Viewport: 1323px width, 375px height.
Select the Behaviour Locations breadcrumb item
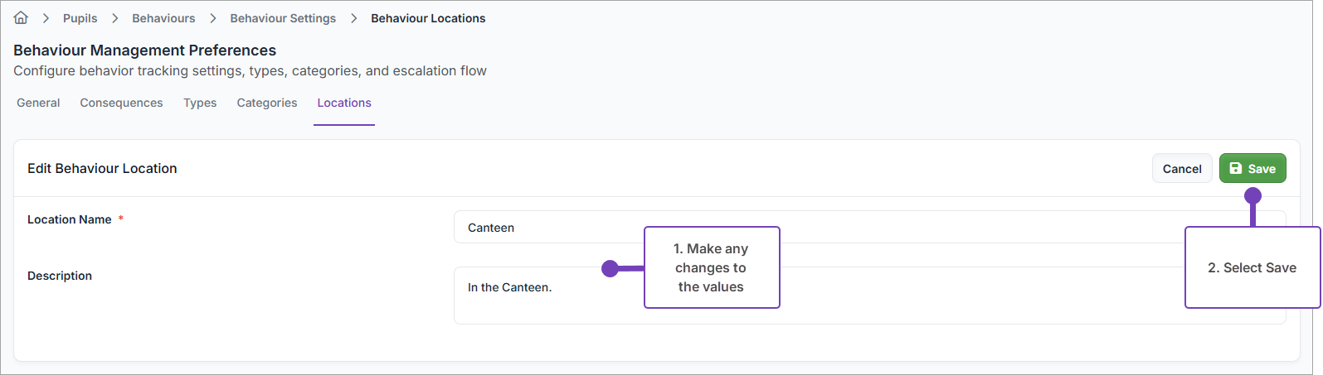(x=428, y=18)
